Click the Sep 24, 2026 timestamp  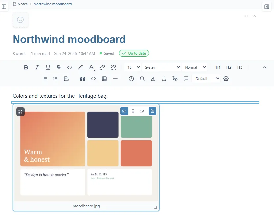pos(75,54)
